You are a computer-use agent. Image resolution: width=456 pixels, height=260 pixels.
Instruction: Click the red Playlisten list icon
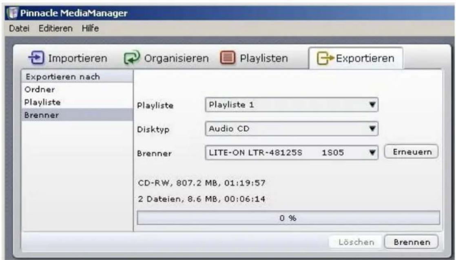coord(228,57)
